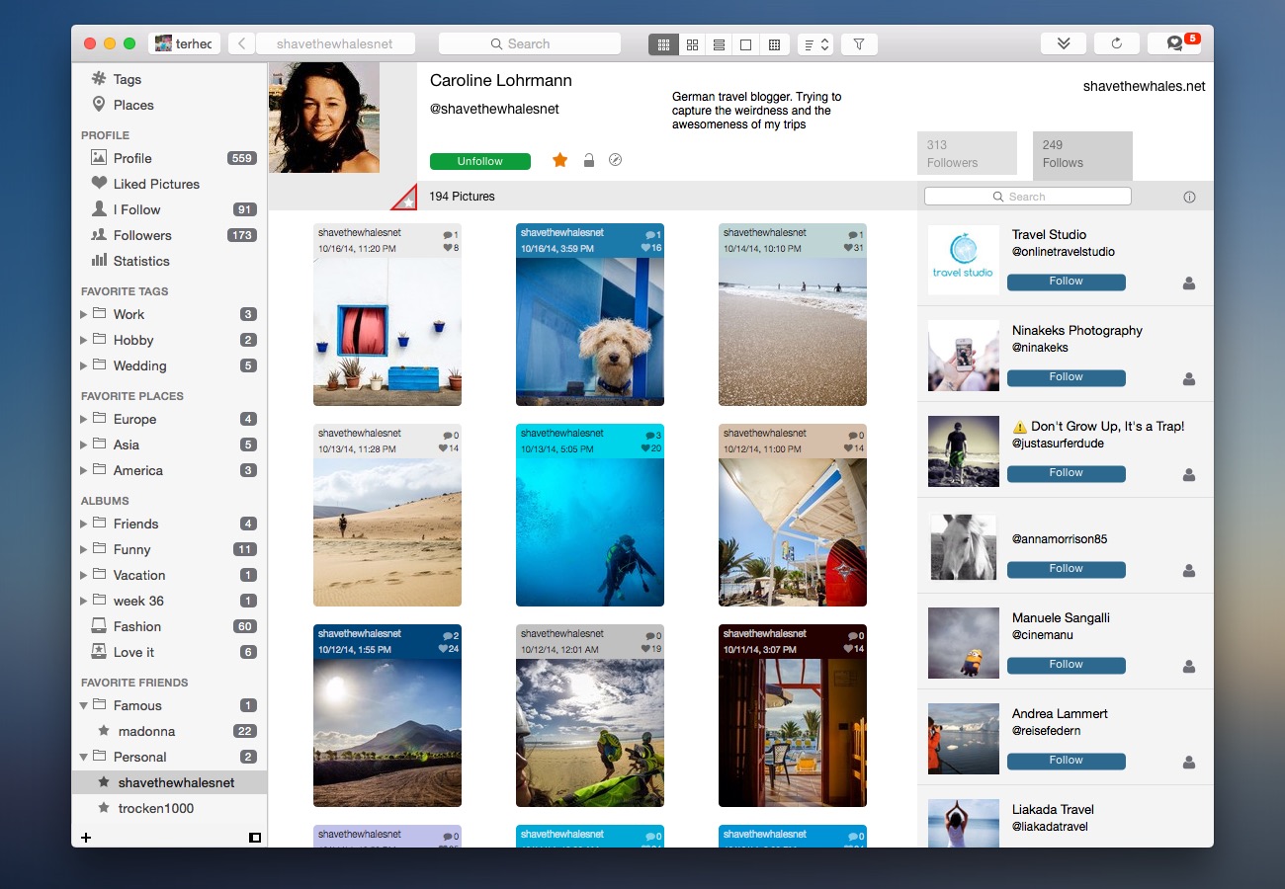Switch to the 249 Follows tab

(1082, 156)
